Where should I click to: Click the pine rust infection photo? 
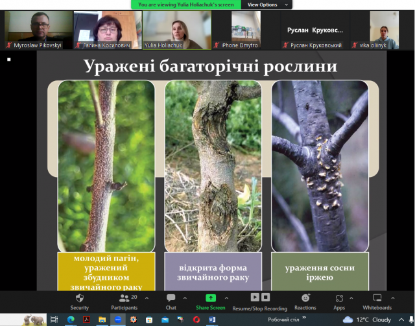tap(320, 166)
